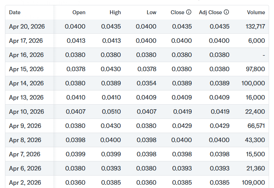The height and width of the screenshot is (188, 274).
Task: Click the 109,000 volume value
Action: pos(255,183)
